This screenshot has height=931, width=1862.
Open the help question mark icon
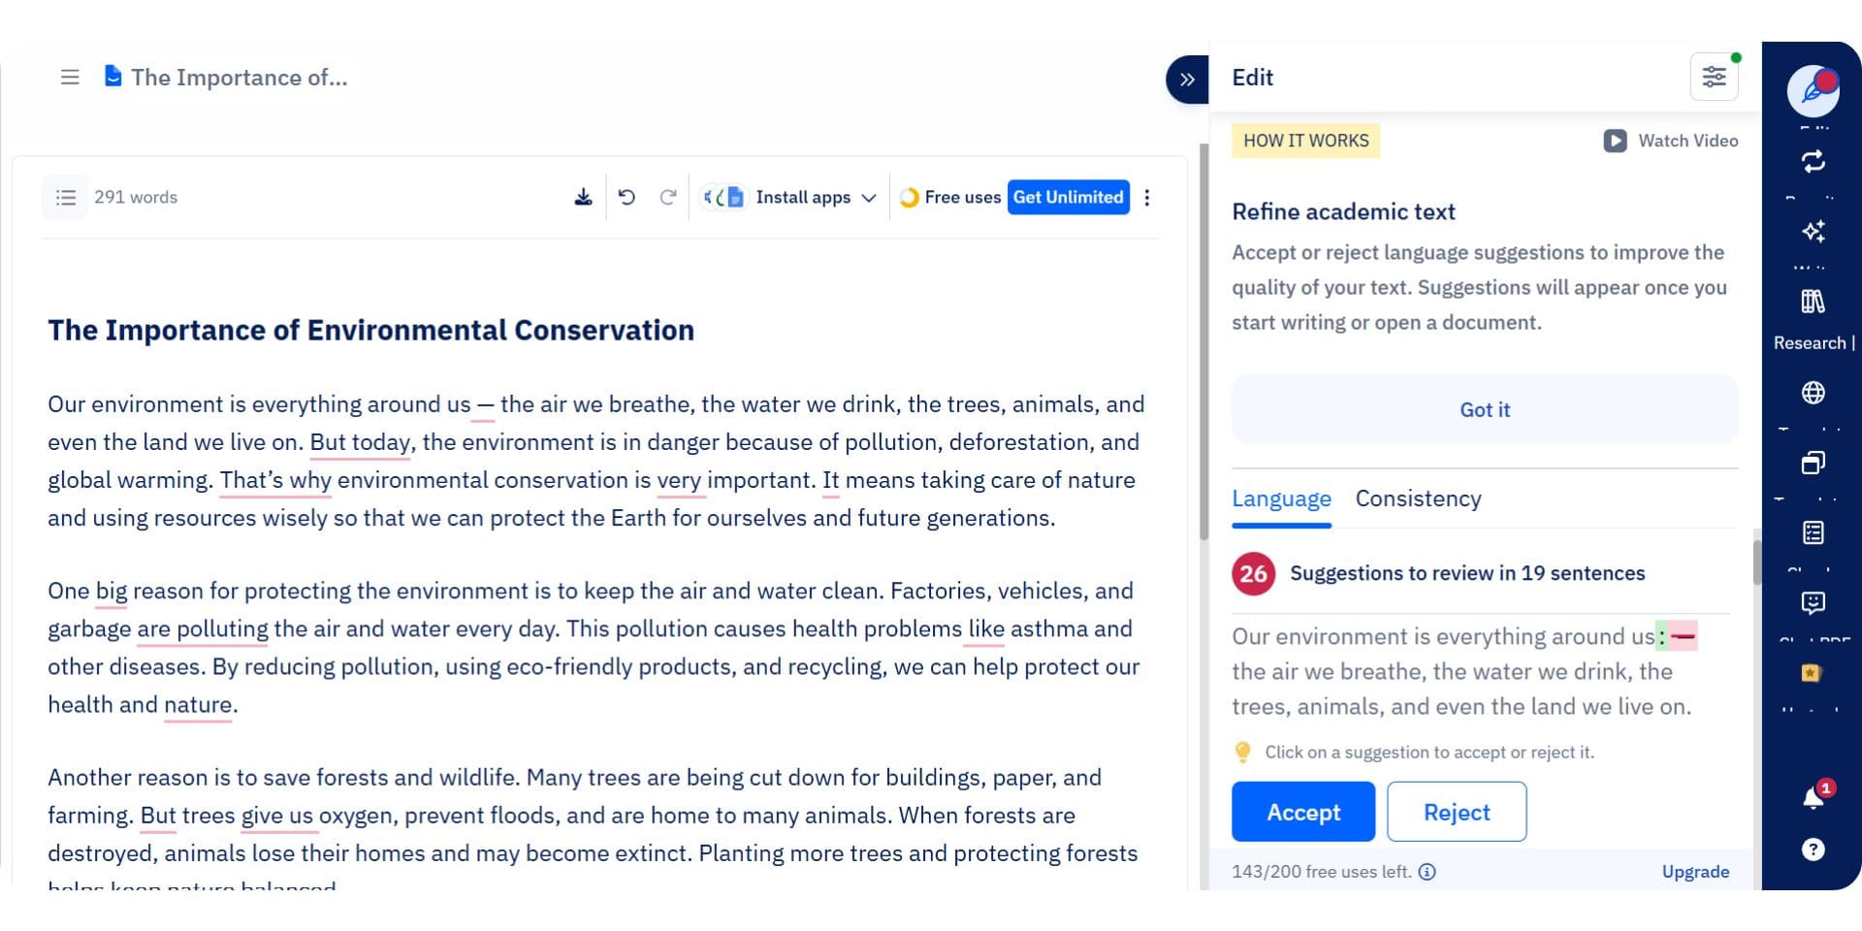pyautogui.click(x=1812, y=851)
